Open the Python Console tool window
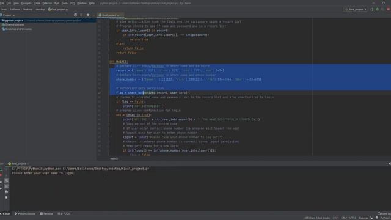The image size is (391, 220). point(25,214)
